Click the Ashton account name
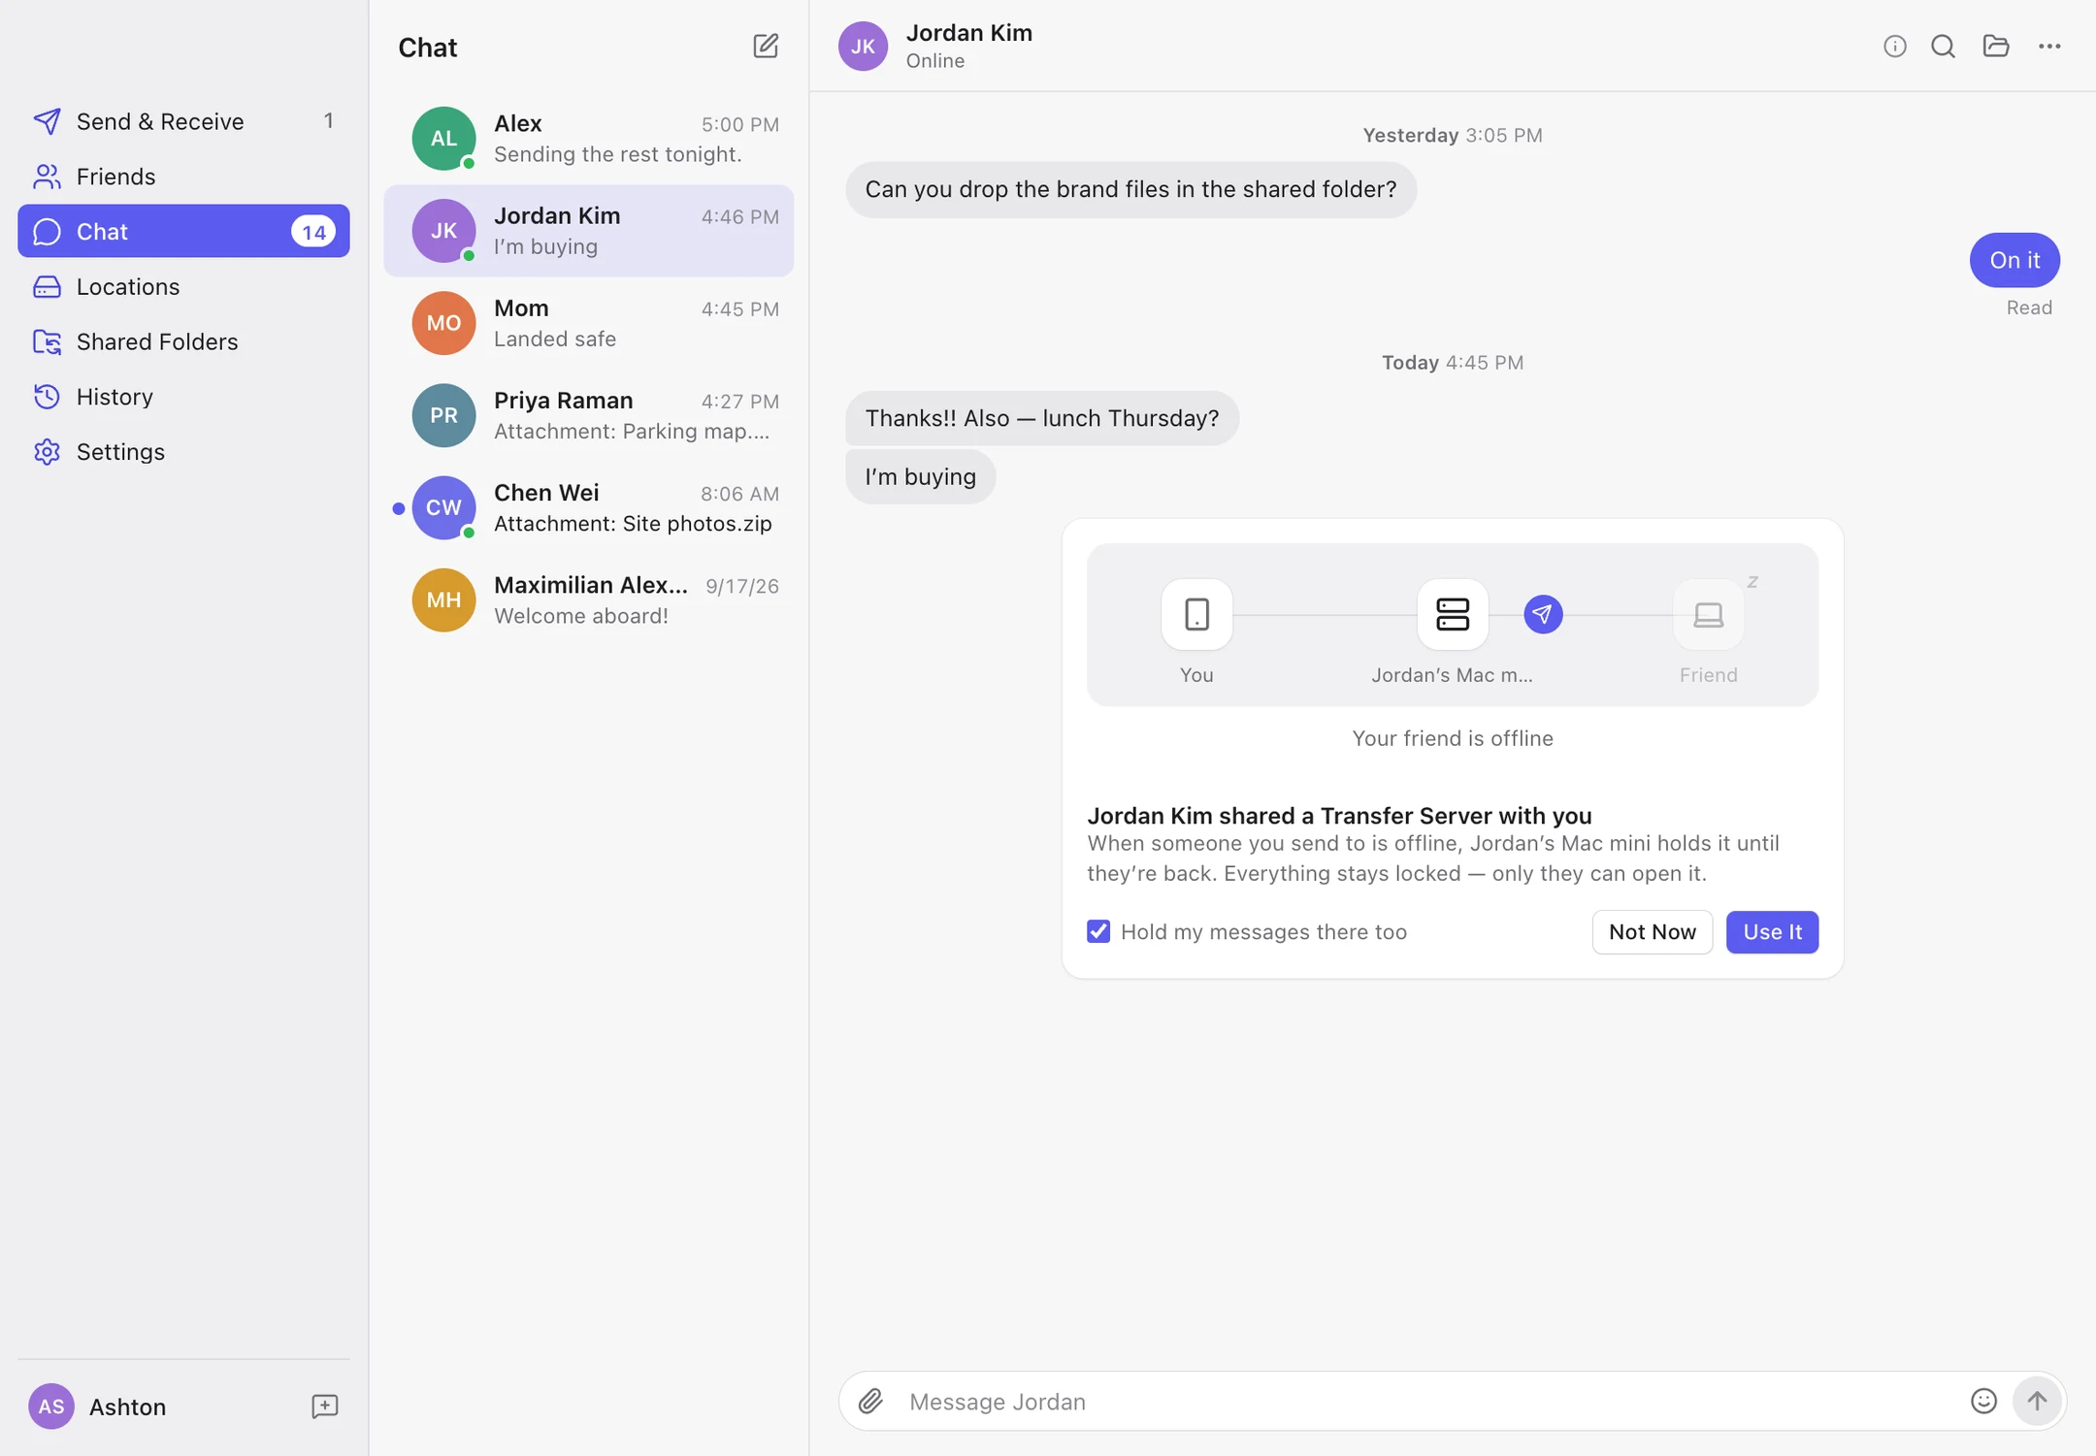The height and width of the screenshot is (1456, 2096). 127,1407
